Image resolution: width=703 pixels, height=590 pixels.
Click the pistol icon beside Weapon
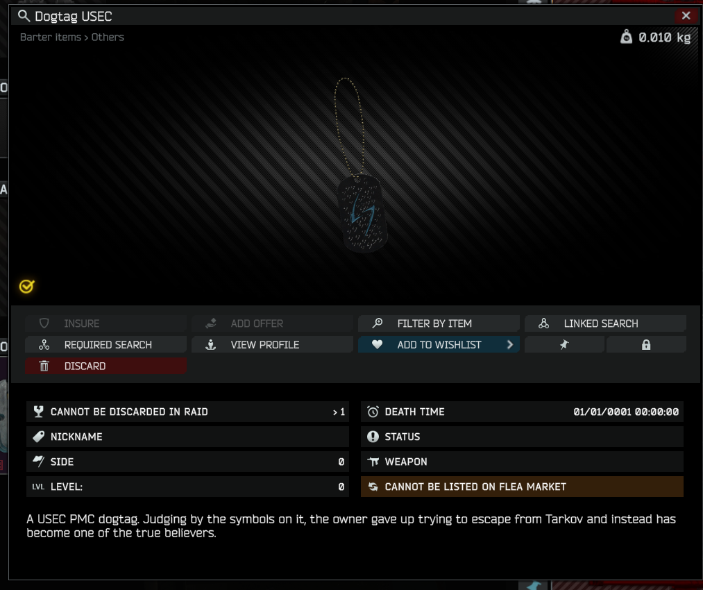(x=373, y=462)
